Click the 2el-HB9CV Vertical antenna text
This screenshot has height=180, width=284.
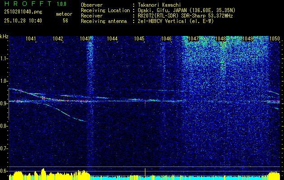[x=176, y=21]
